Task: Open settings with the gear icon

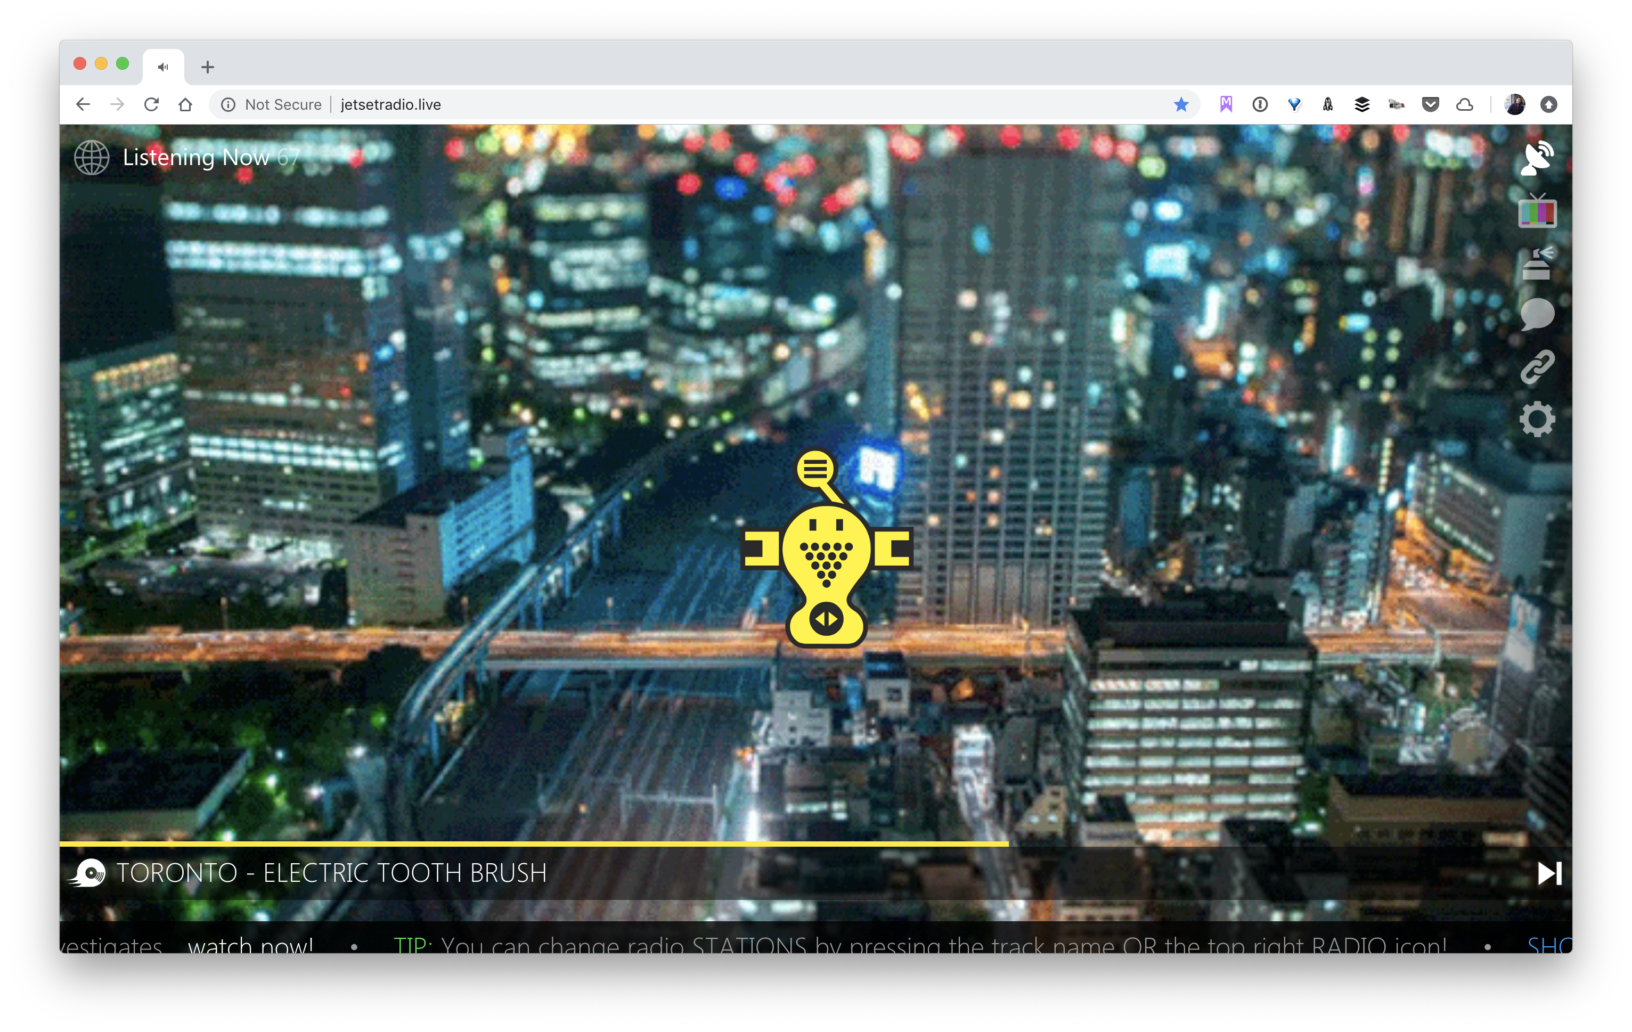Action: [1537, 419]
